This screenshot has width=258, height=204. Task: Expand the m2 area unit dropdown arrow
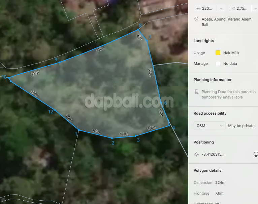pyautogui.click(x=255, y=8)
